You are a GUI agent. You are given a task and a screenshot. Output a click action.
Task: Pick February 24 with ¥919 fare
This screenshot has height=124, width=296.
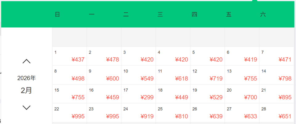point(139,113)
